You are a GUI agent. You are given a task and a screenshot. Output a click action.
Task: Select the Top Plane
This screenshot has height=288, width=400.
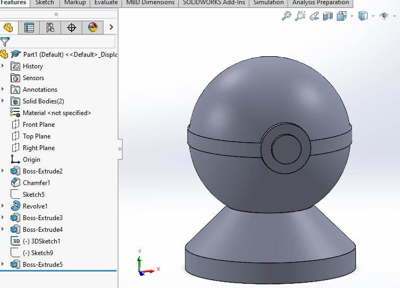37,136
